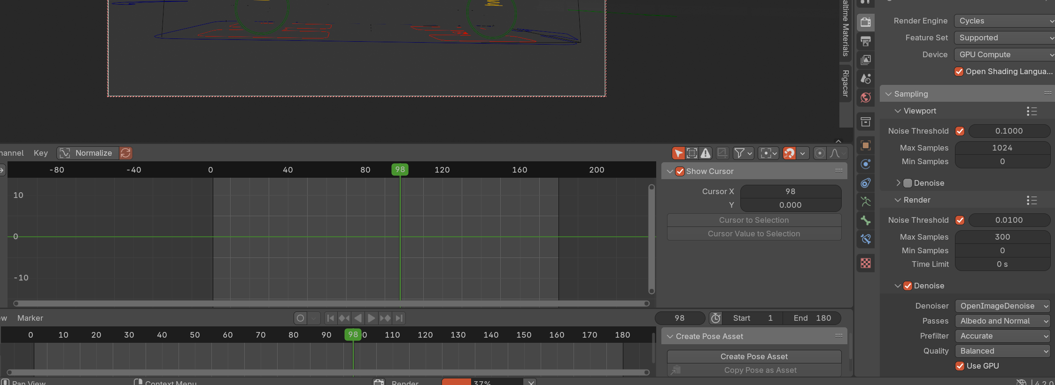Viewport: 1055px width, 385px height.
Task: Open the Physics properties tab icon
Action: 866,164
